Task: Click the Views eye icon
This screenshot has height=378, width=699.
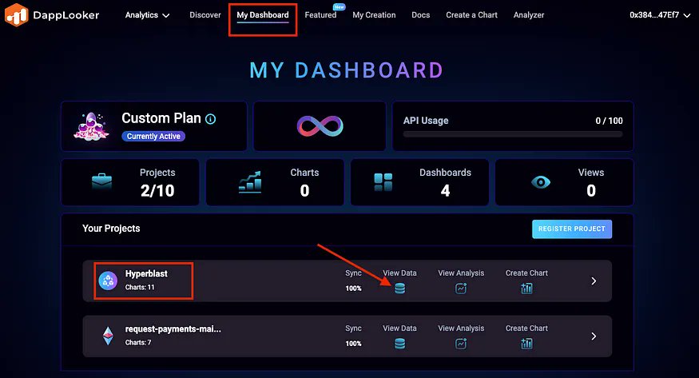Action: [x=541, y=182]
